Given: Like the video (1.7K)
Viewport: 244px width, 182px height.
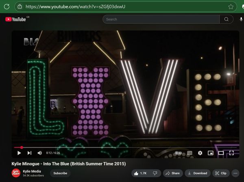Looking at the screenshot, I should [x=140, y=173].
